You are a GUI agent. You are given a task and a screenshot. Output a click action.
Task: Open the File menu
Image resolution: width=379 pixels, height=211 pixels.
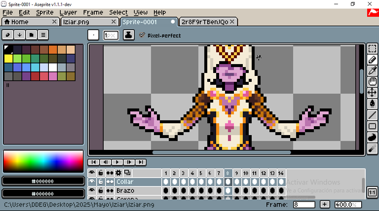coord(8,12)
